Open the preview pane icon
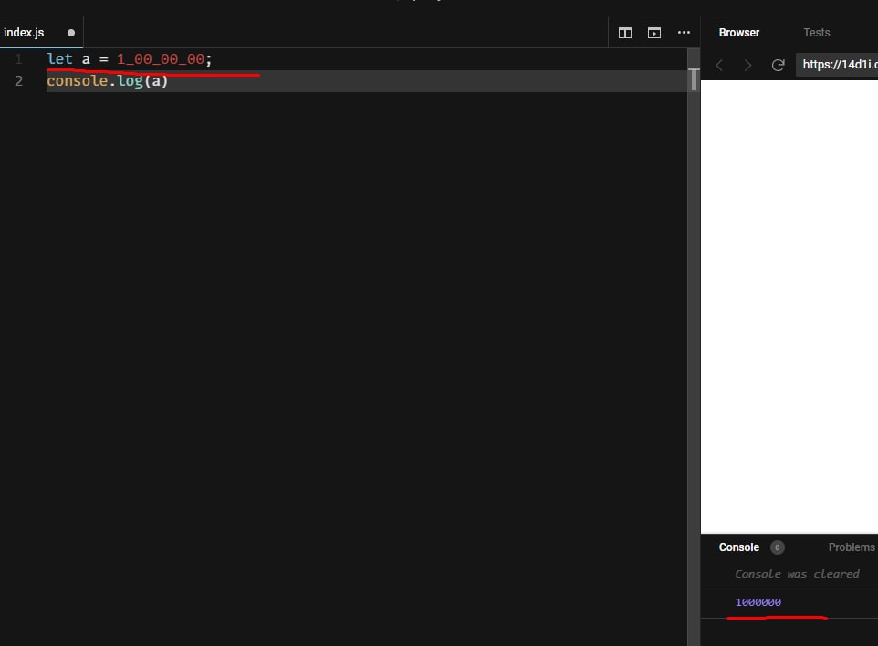This screenshot has width=878, height=646. (654, 33)
